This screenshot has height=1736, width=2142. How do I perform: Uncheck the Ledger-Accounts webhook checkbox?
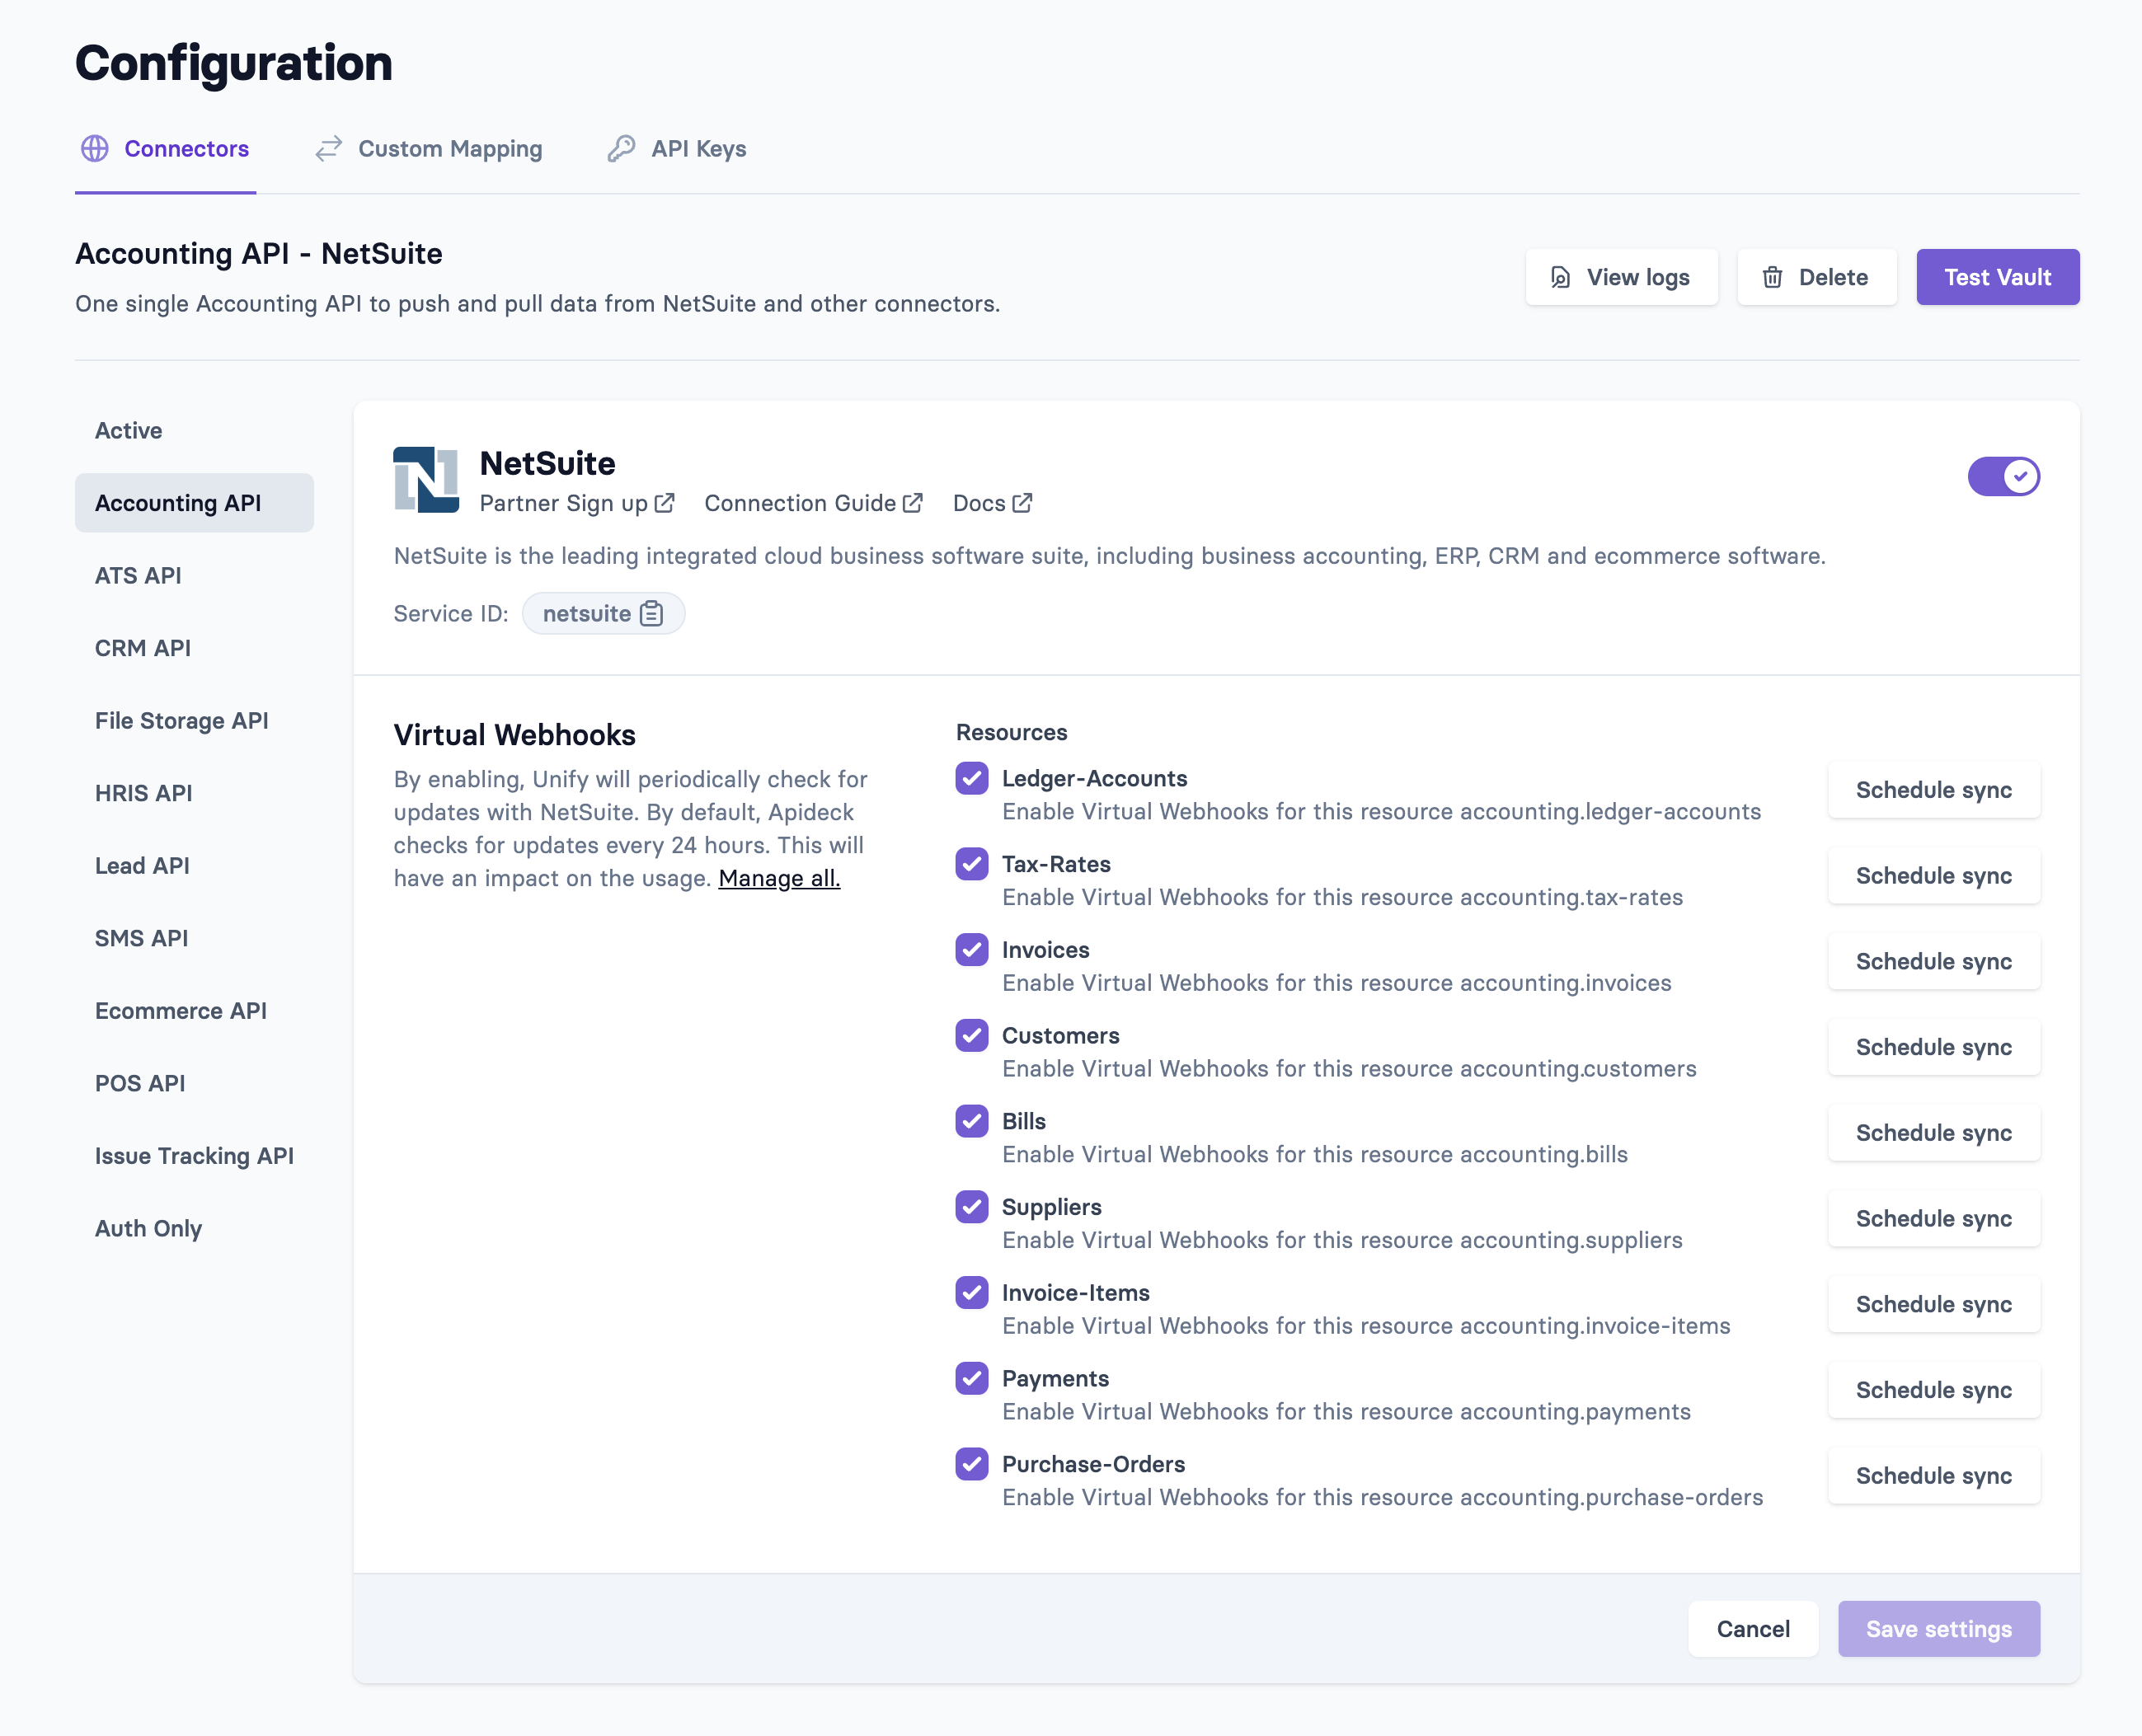pos(971,778)
